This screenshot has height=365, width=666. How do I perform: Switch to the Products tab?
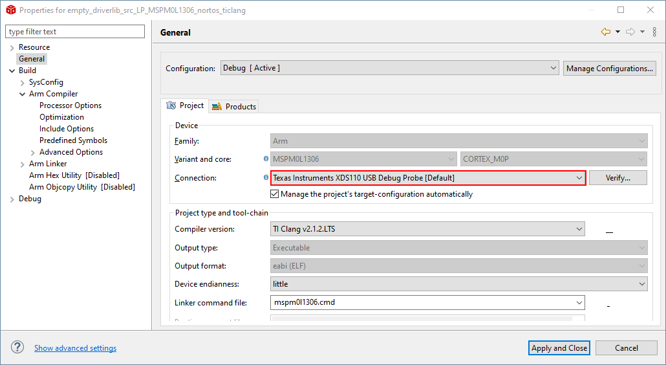(234, 106)
